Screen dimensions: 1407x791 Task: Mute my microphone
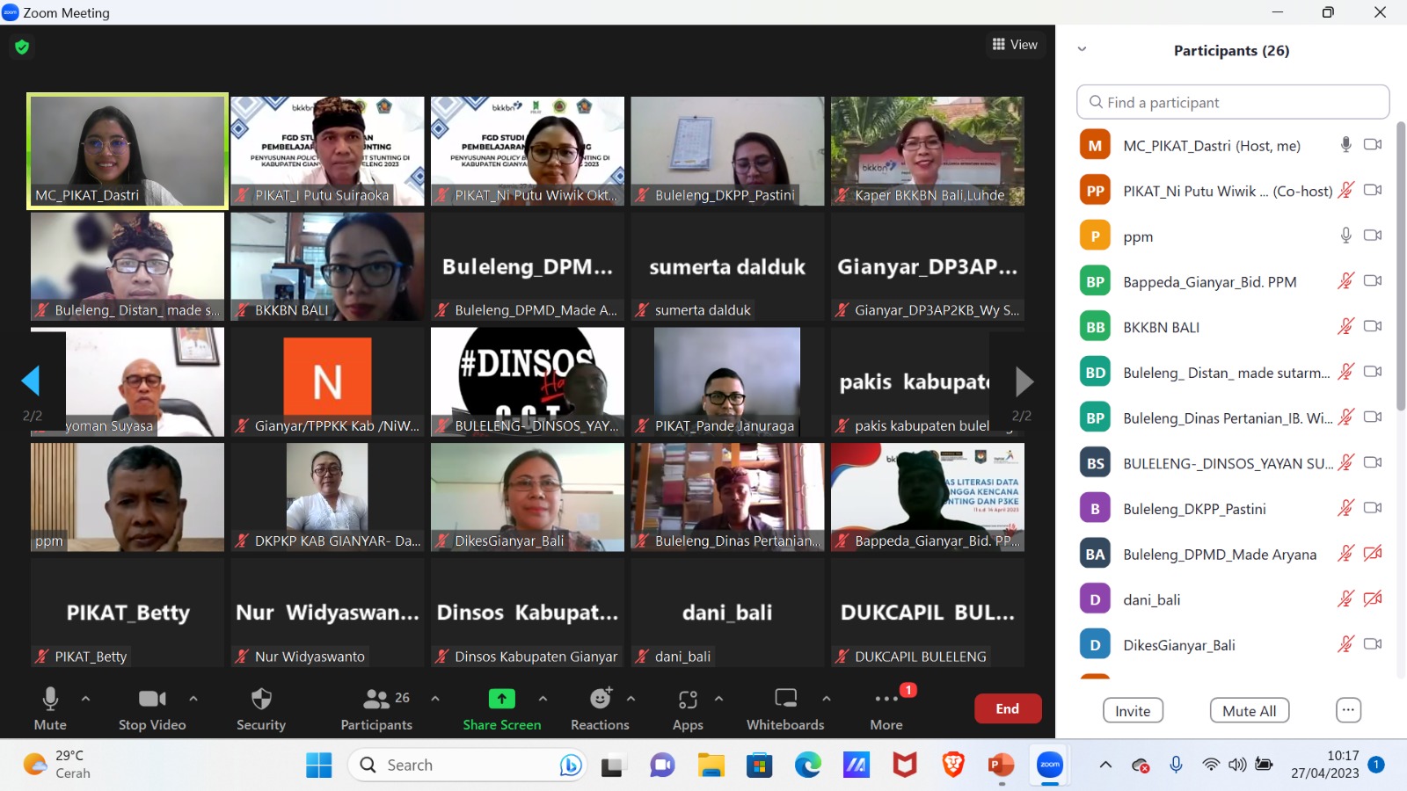(50, 700)
